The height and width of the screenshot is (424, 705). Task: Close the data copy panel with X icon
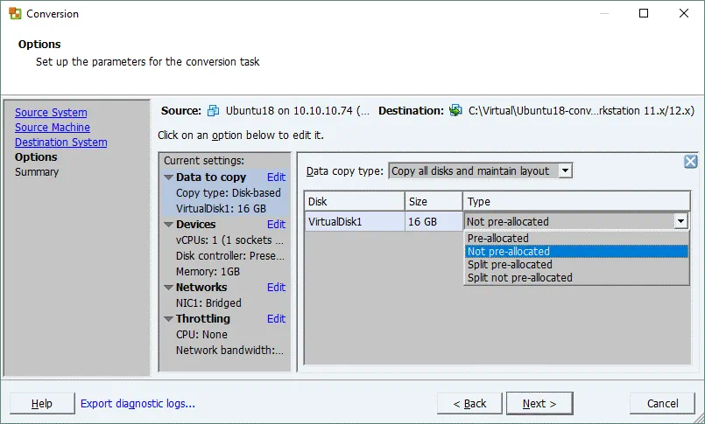coord(690,162)
